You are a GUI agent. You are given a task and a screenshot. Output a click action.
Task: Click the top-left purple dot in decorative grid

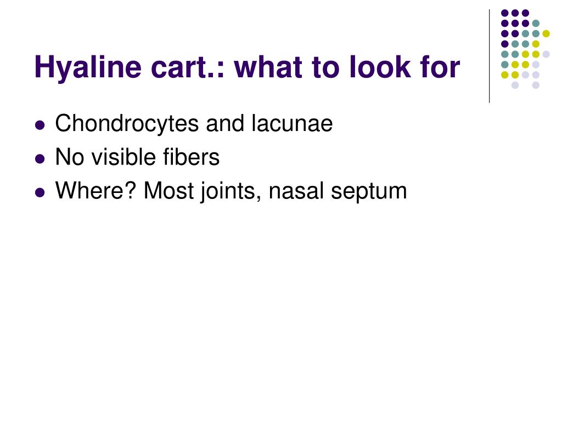tap(505, 13)
